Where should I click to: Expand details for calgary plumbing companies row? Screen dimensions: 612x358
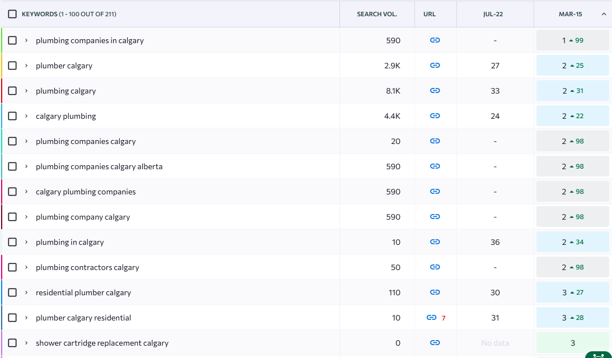point(26,192)
